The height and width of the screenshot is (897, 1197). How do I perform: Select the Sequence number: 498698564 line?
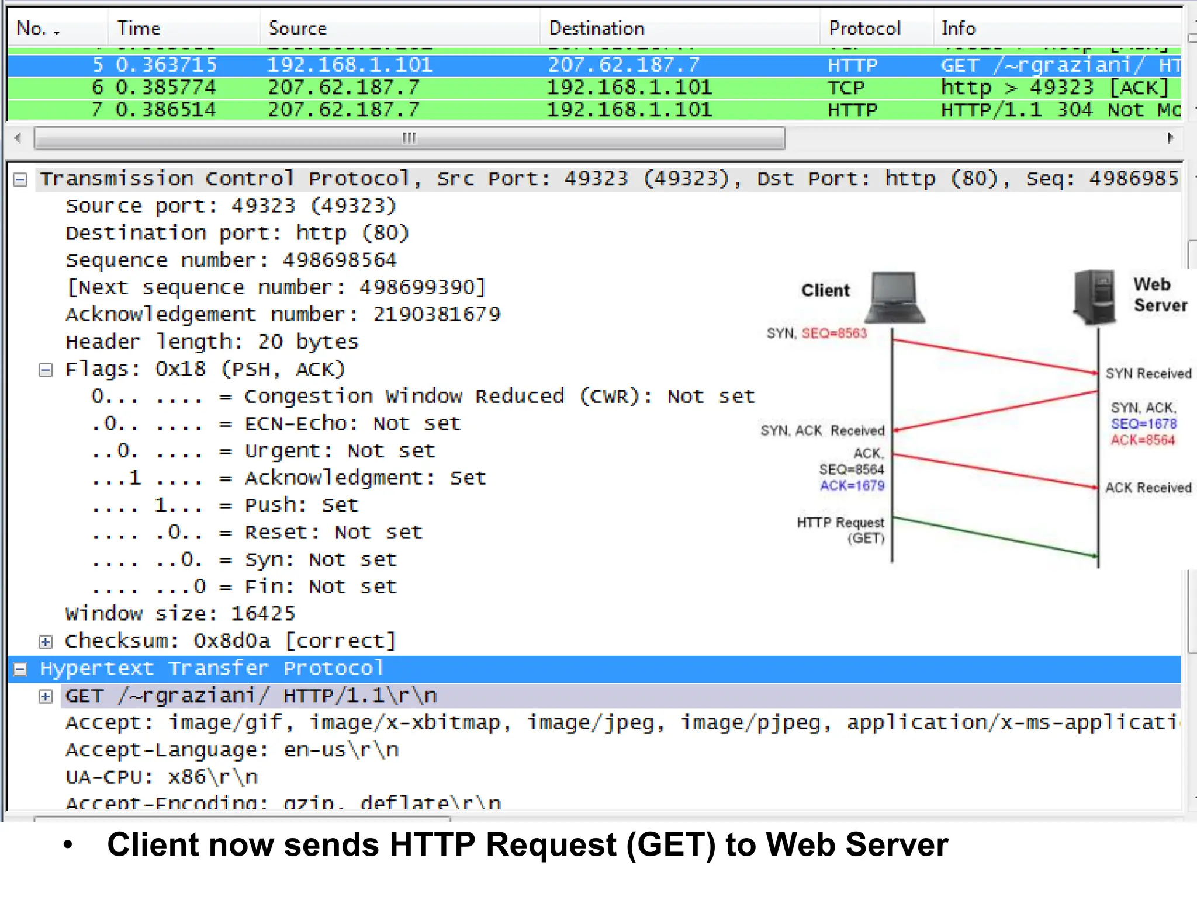[231, 260]
